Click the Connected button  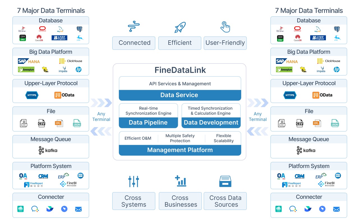click(134, 43)
